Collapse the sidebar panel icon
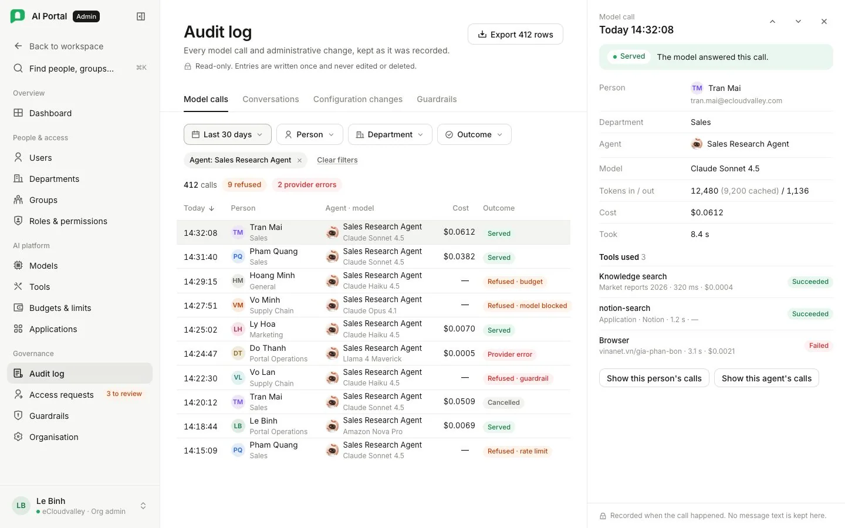Screen dimensions: 845x528 pos(141,16)
